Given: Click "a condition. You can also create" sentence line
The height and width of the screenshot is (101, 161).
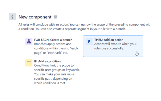Looking at the screenshot, I should coord(72,29).
